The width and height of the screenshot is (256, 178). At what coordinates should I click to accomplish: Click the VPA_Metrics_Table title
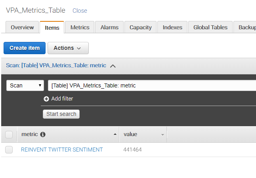click(x=36, y=10)
